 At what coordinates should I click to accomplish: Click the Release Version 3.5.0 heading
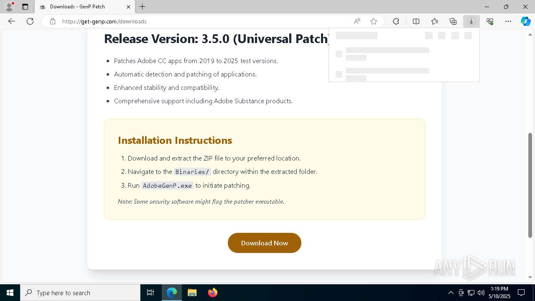coord(217,38)
